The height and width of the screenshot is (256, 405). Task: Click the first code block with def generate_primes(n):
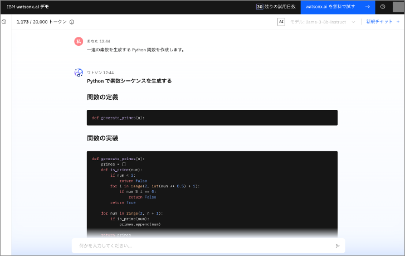point(212,118)
